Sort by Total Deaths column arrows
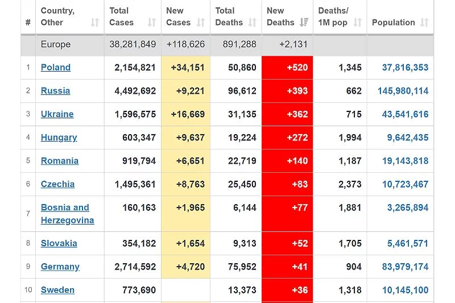 point(253,22)
